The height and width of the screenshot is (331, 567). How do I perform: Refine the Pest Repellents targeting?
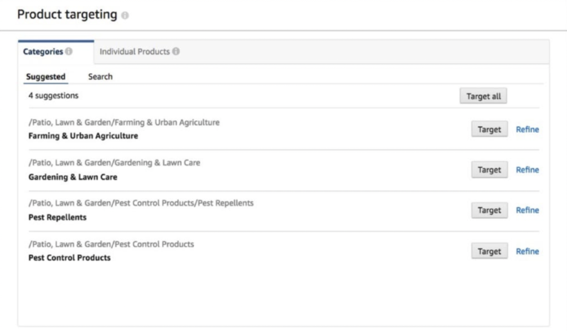click(x=527, y=210)
